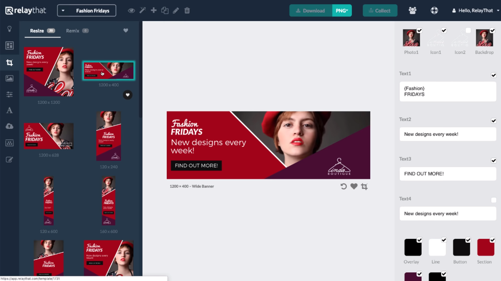Select the 1200 x 1200 layout thumbnail
Viewport: 501px width, 281px height.
pos(49,72)
